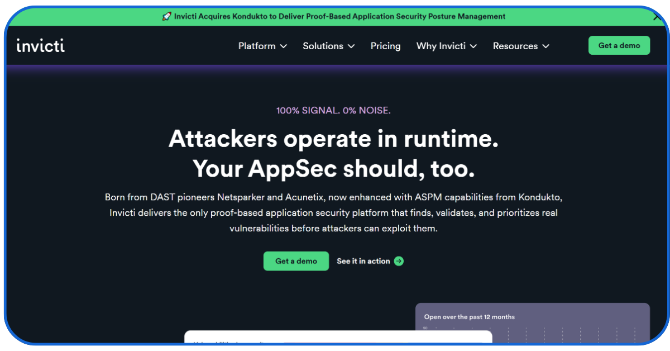Open the Resources dropdown menu
The width and height of the screenshot is (670, 351).
click(516, 46)
